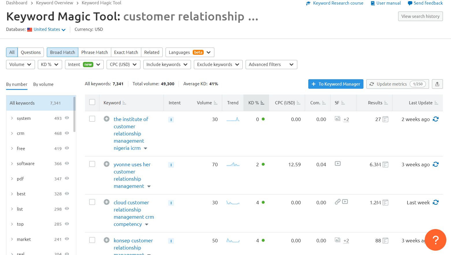Viewport: 451px width, 255px height.
Task: Open the Volume filter dropdown
Action: (21, 65)
